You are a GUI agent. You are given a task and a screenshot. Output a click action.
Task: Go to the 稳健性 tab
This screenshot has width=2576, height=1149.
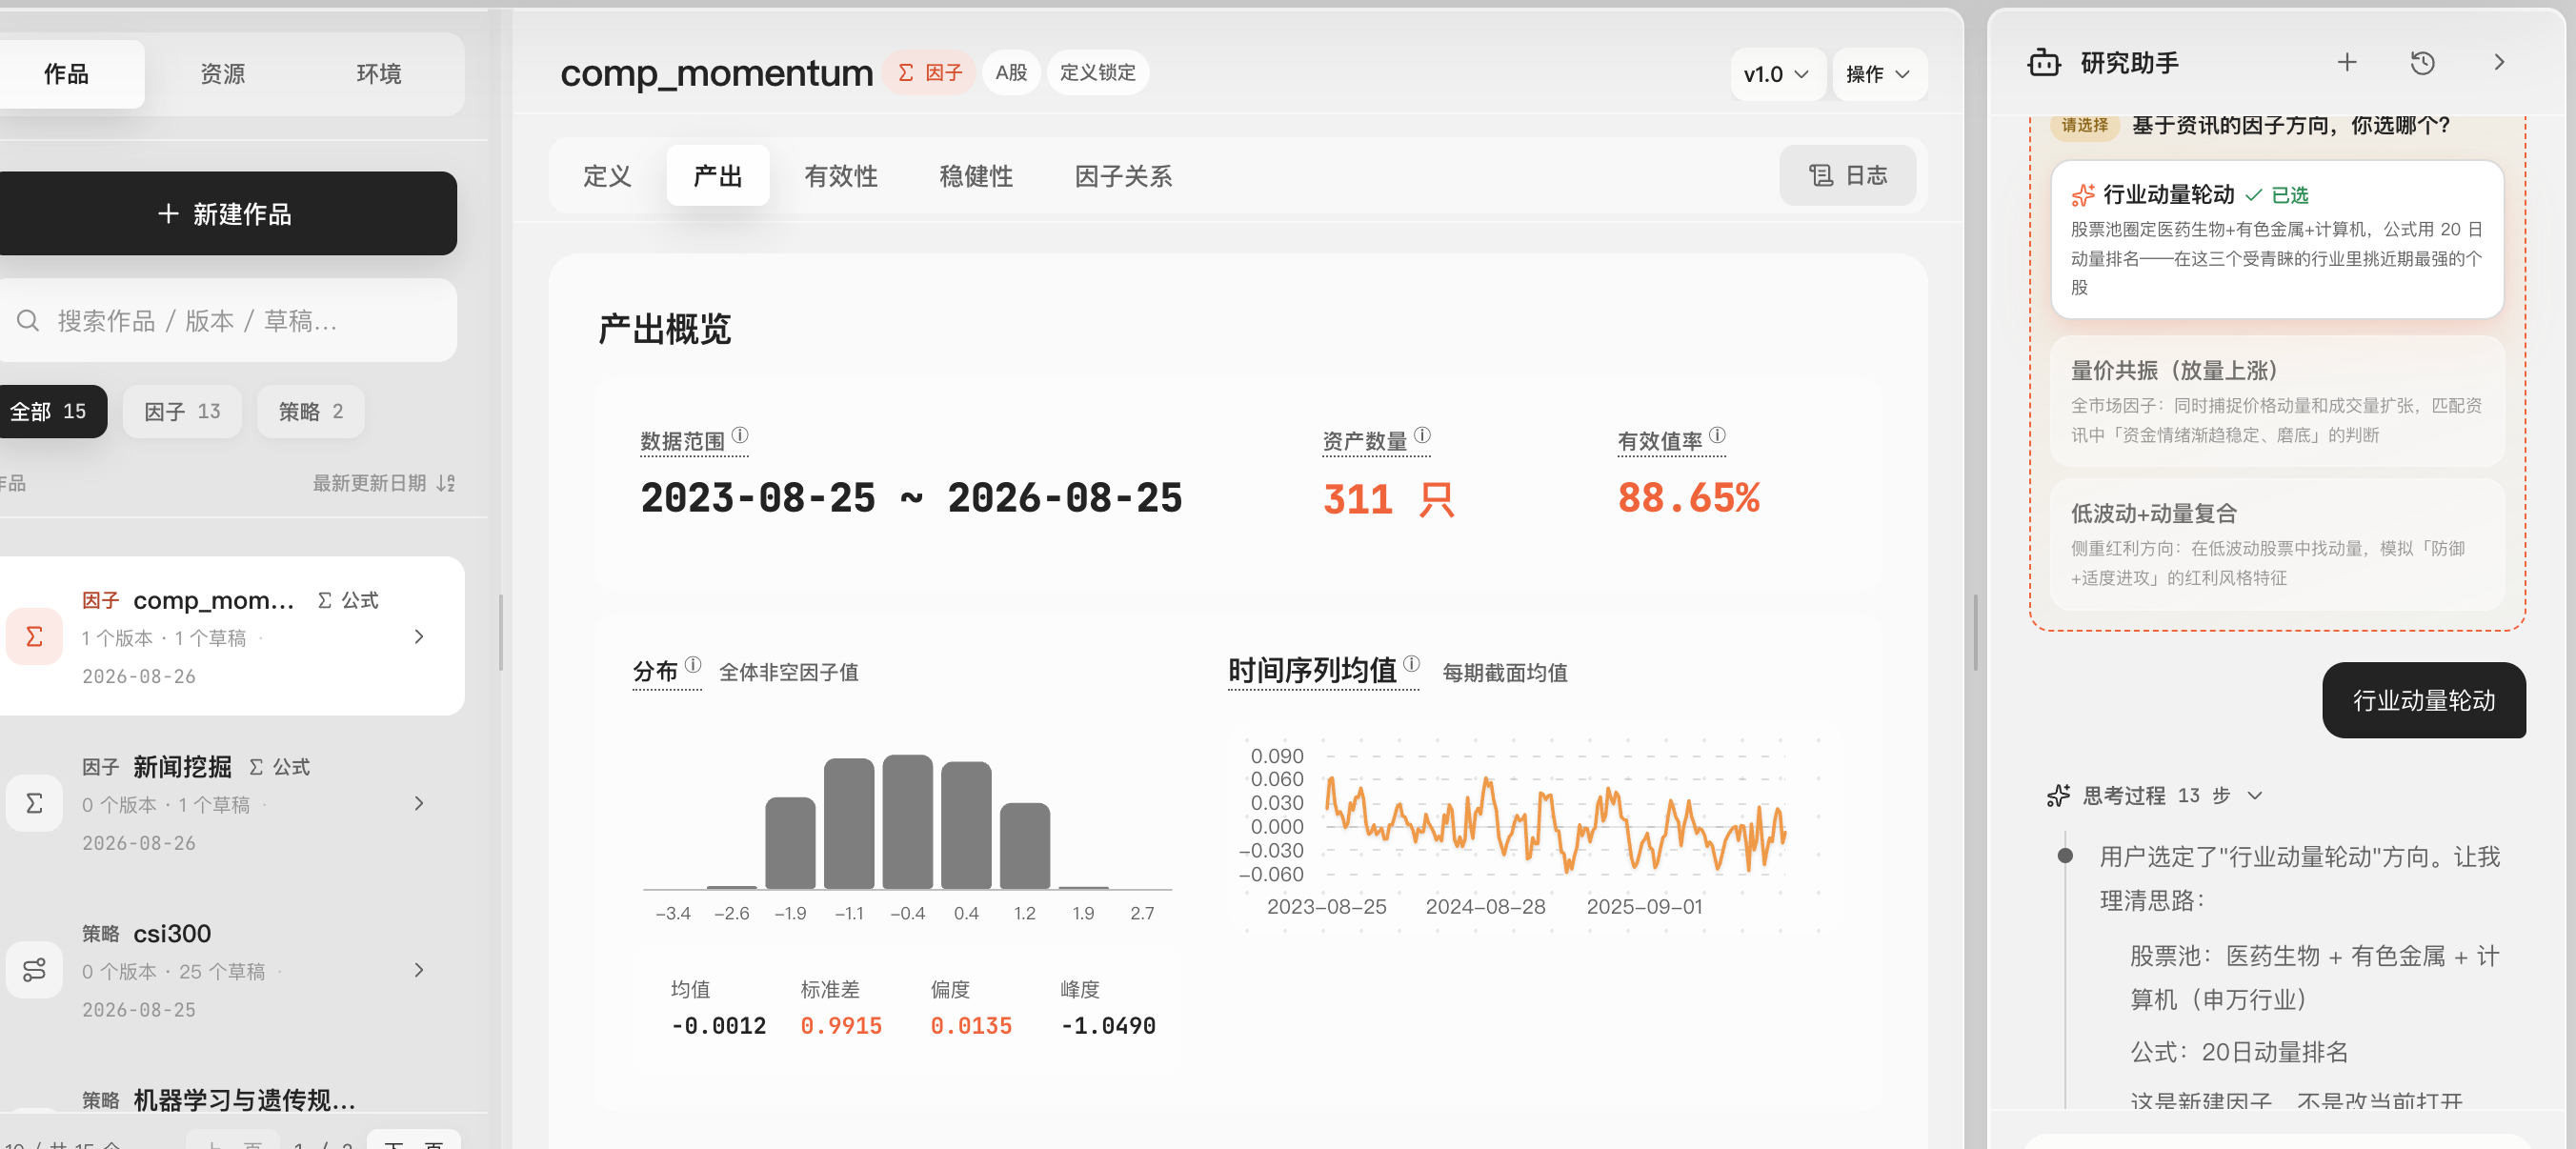[x=976, y=176]
